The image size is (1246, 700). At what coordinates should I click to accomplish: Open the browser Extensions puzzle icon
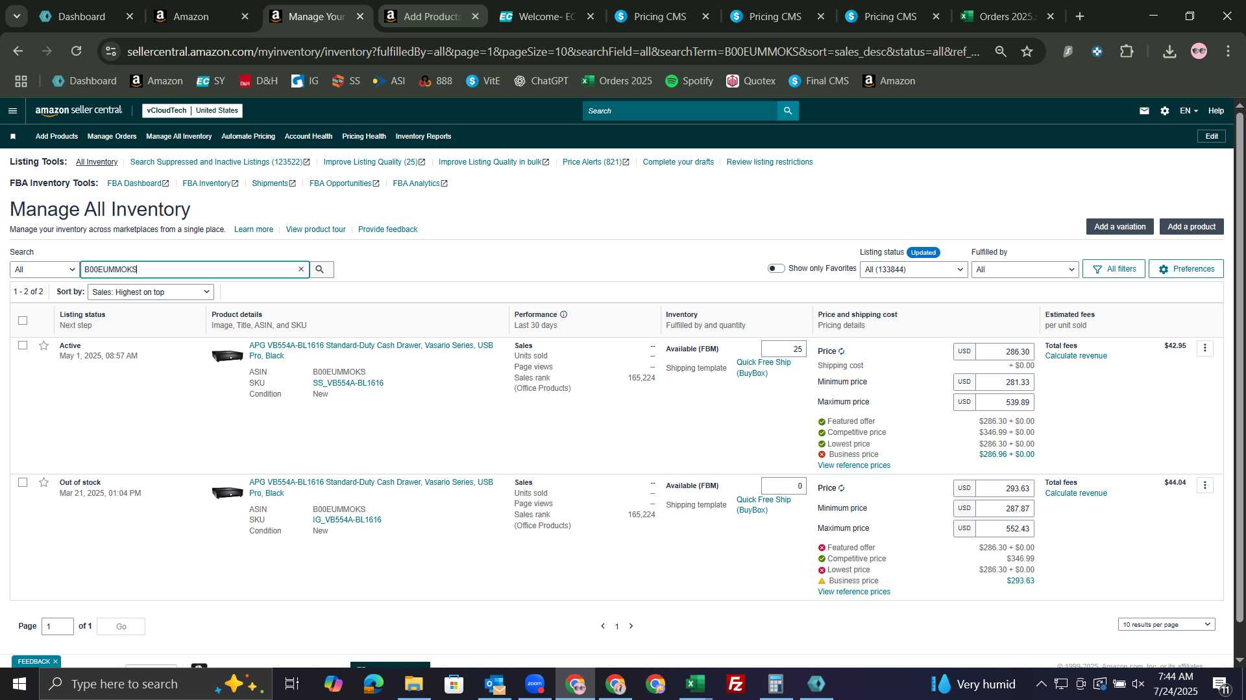(x=1127, y=51)
